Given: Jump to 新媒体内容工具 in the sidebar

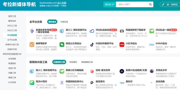Looking at the screenshot, I should tap(12, 45).
